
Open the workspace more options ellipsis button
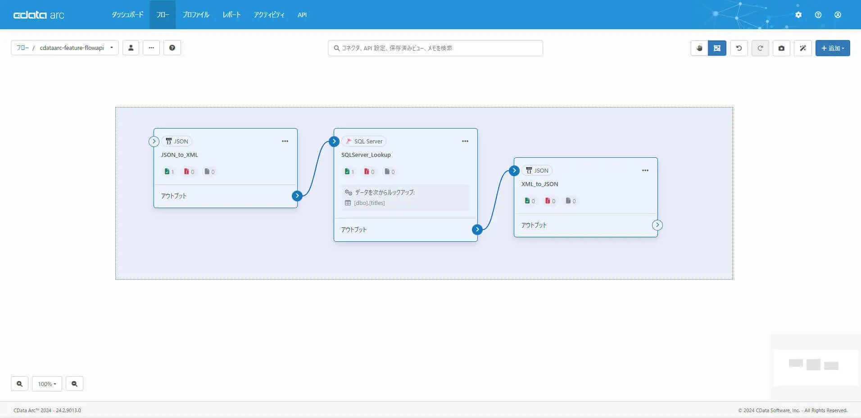tap(151, 48)
